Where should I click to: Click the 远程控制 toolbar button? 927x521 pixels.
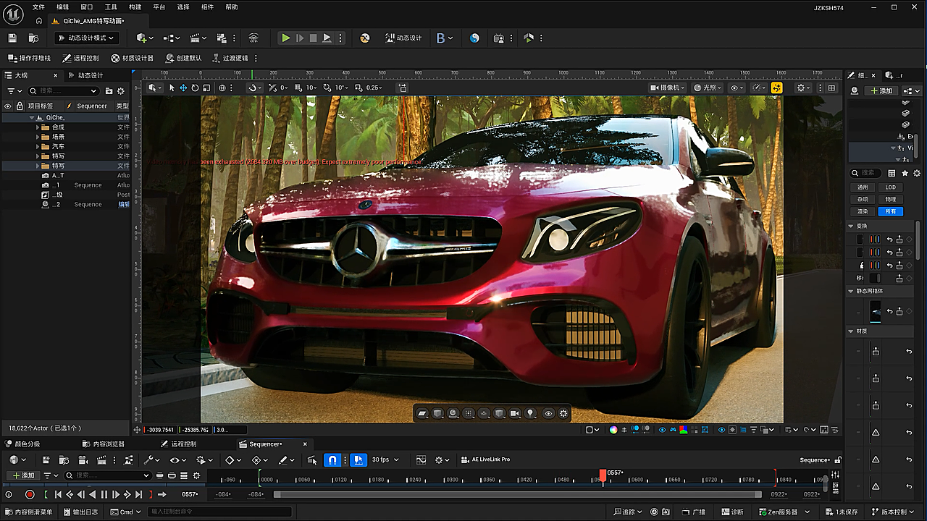click(80, 58)
